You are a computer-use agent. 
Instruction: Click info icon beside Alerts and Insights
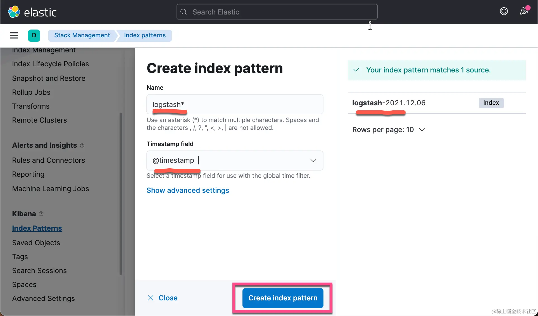(82, 145)
